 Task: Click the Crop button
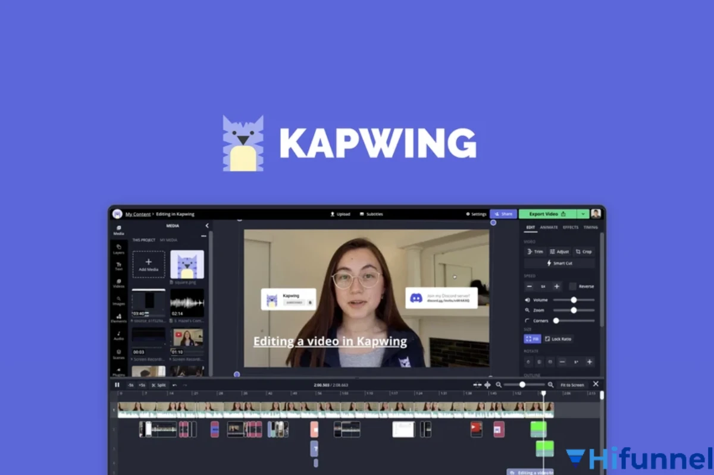(584, 251)
